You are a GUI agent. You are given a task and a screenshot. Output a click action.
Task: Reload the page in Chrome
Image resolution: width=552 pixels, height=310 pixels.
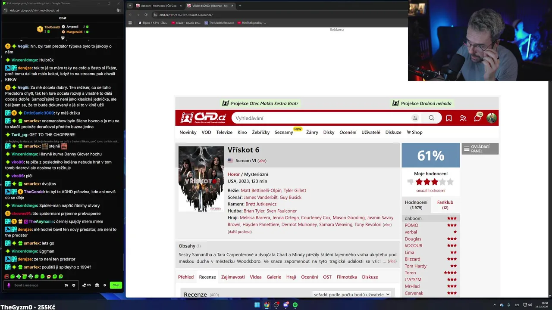[146, 15]
